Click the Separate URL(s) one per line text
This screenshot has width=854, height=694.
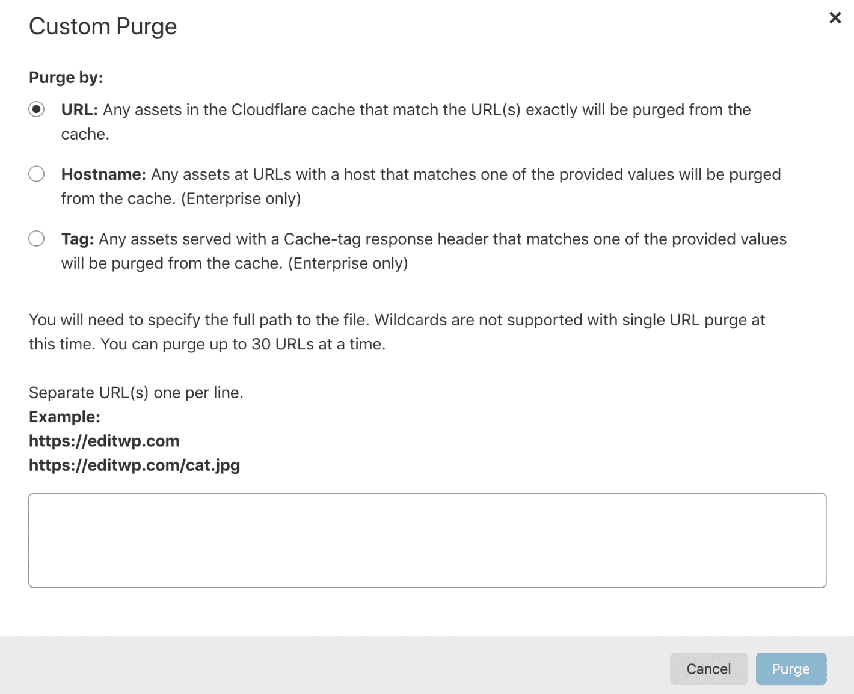pos(136,392)
